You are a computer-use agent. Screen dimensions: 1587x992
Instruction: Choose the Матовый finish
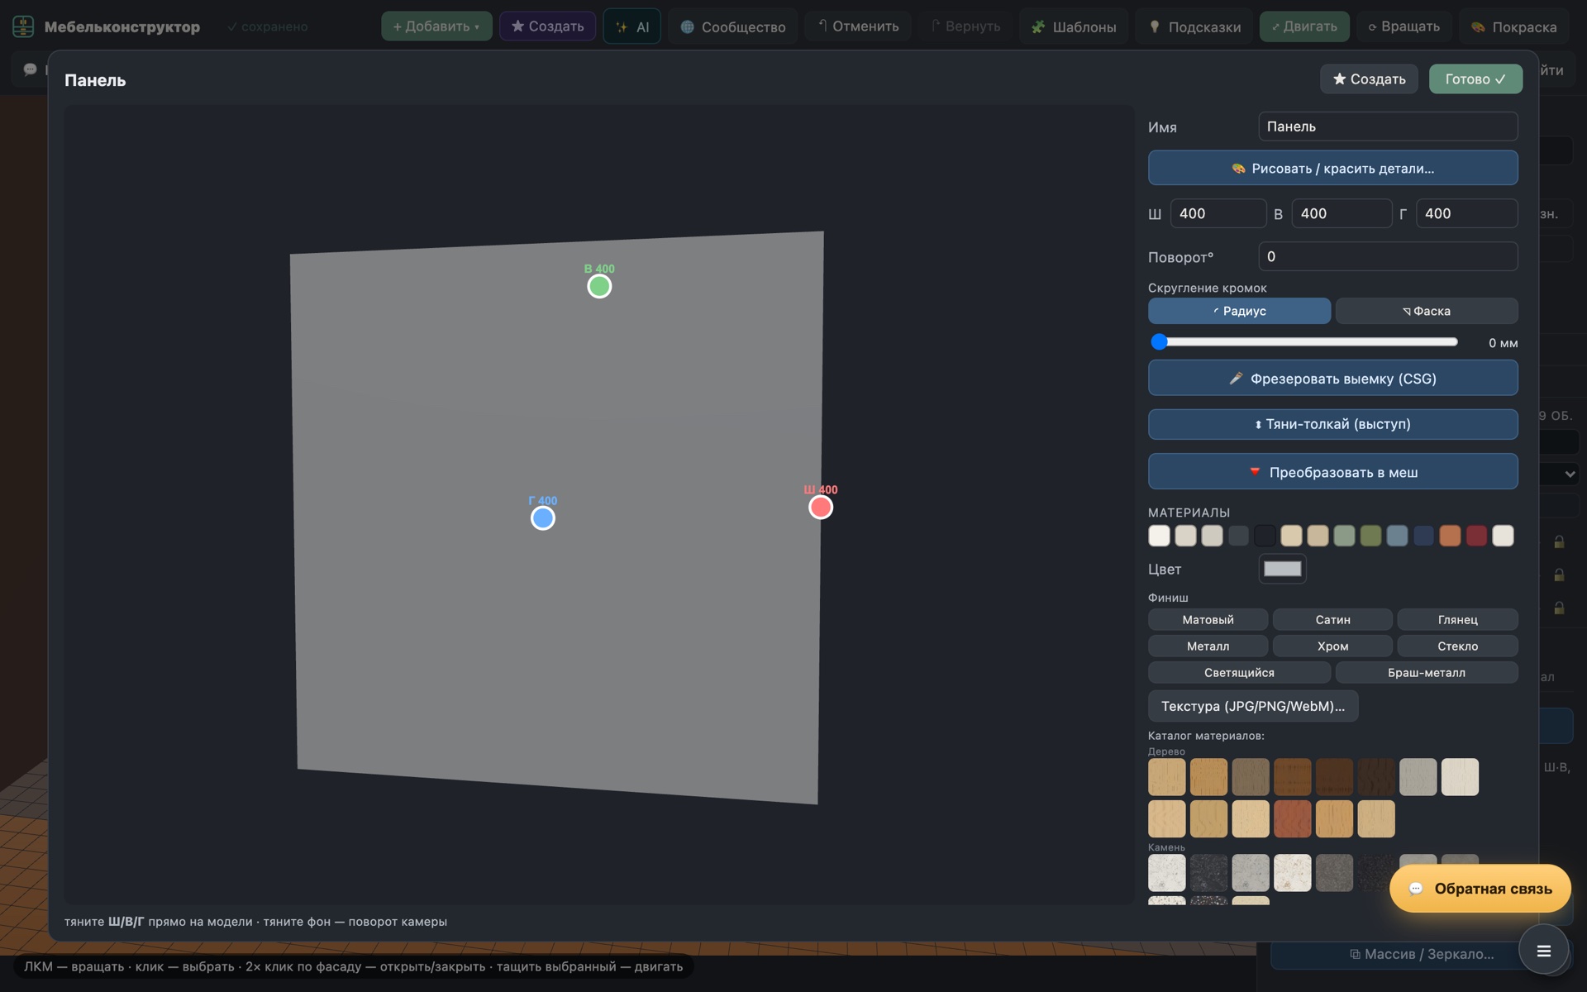click(x=1208, y=620)
